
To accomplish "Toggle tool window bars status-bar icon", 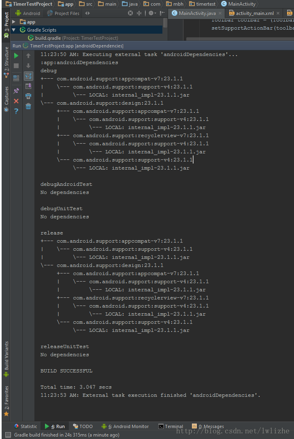I will tap(8, 435).
